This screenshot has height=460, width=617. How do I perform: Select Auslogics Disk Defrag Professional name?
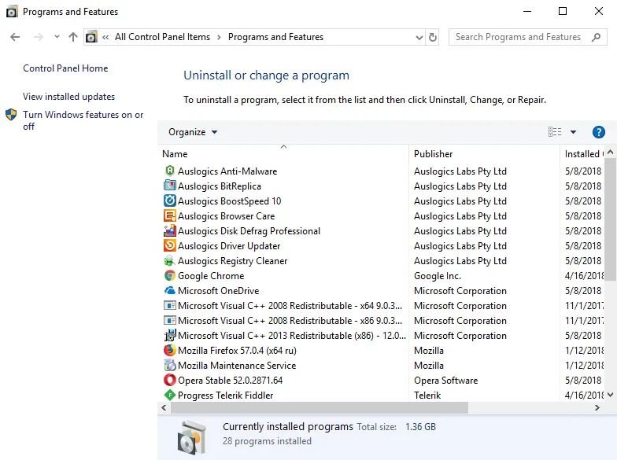[249, 231]
